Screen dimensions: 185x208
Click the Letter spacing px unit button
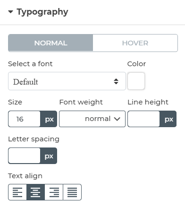[49, 156]
